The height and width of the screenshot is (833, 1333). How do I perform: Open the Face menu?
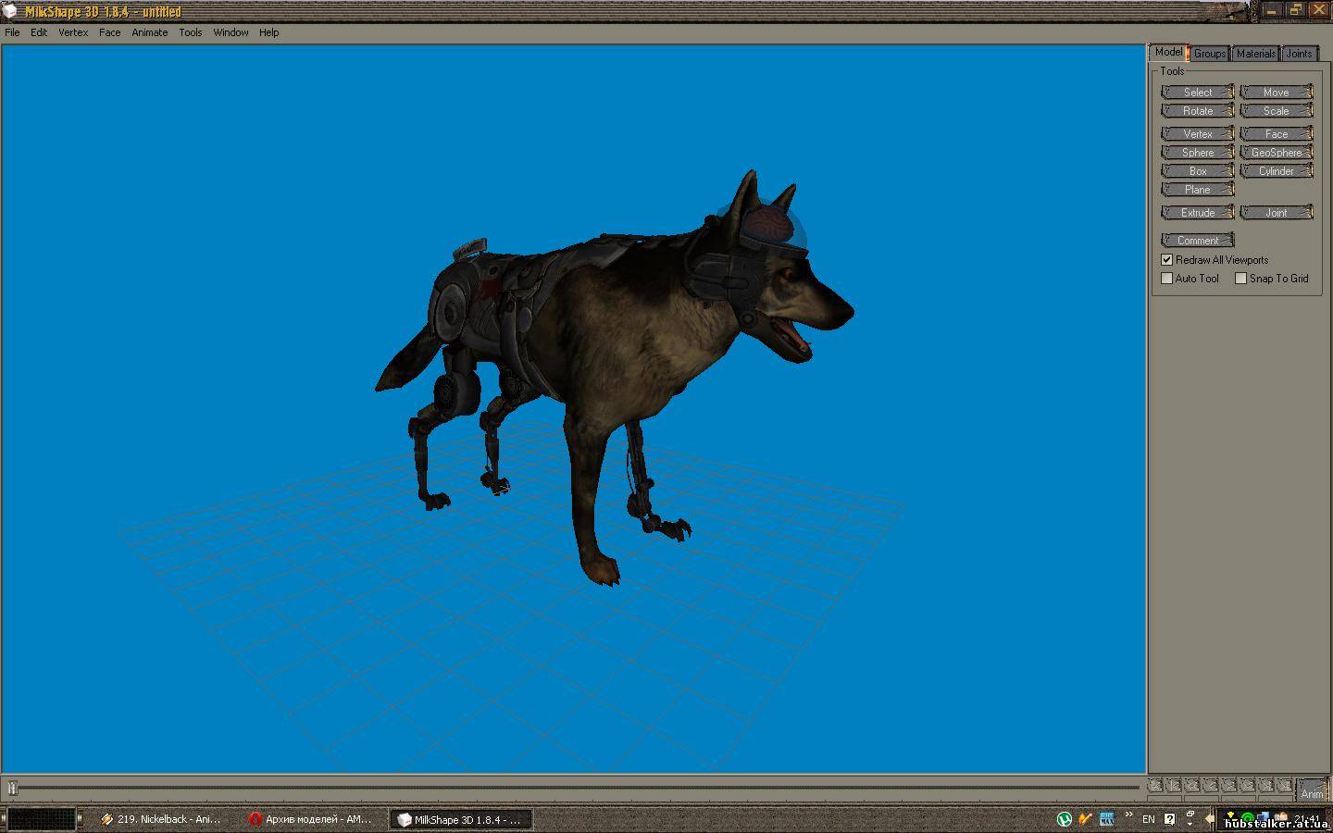(109, 32)
